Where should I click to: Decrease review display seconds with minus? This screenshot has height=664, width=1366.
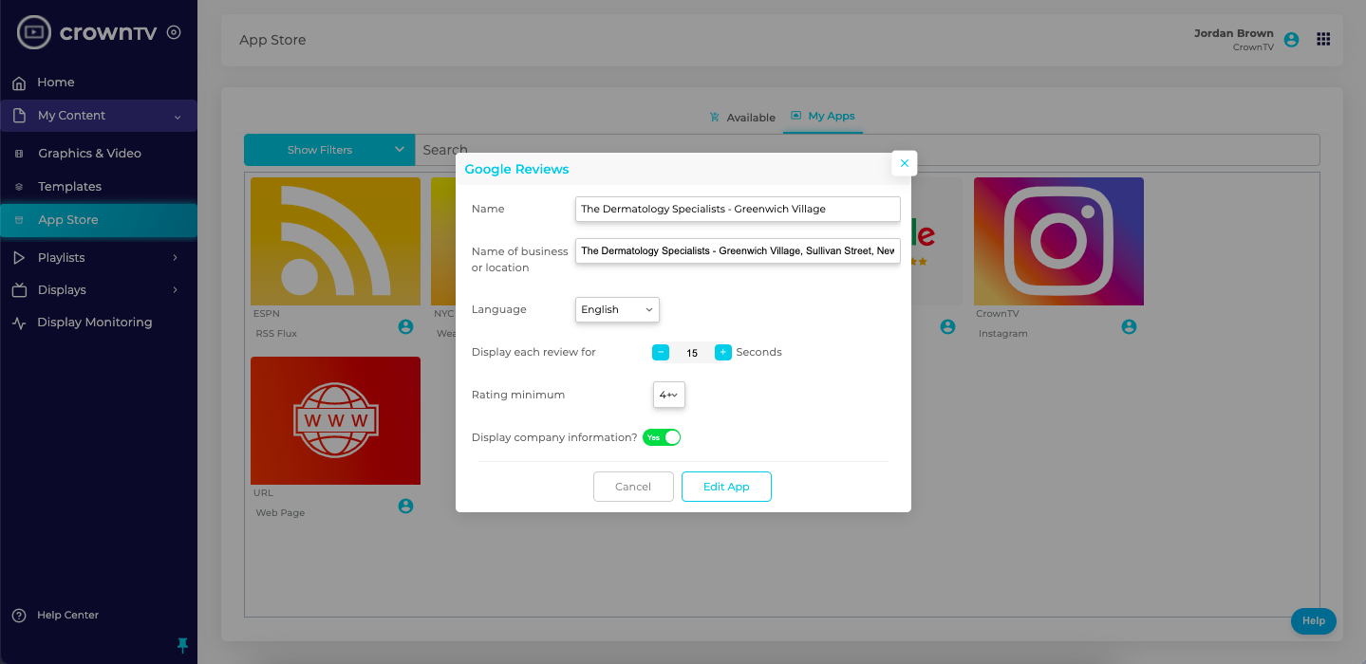tap(661, 352)
